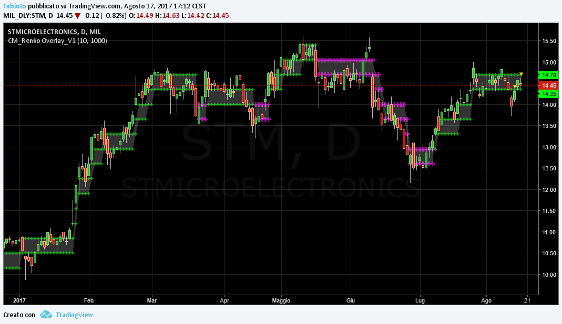
Task: Click the 11.00 price axis label
Action: [x=549, y=232]
